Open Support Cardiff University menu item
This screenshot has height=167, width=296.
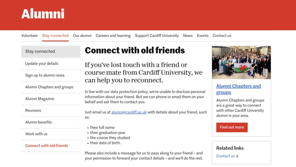click(157, 36)
